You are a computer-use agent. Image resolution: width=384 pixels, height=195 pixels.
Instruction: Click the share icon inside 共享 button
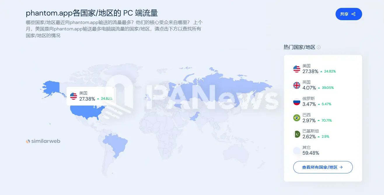pyautogui.click(x=353, y=14)
